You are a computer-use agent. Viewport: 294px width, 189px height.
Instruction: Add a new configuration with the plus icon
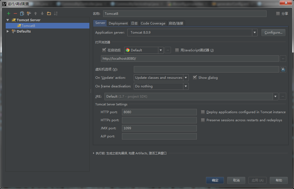[9, 13]
